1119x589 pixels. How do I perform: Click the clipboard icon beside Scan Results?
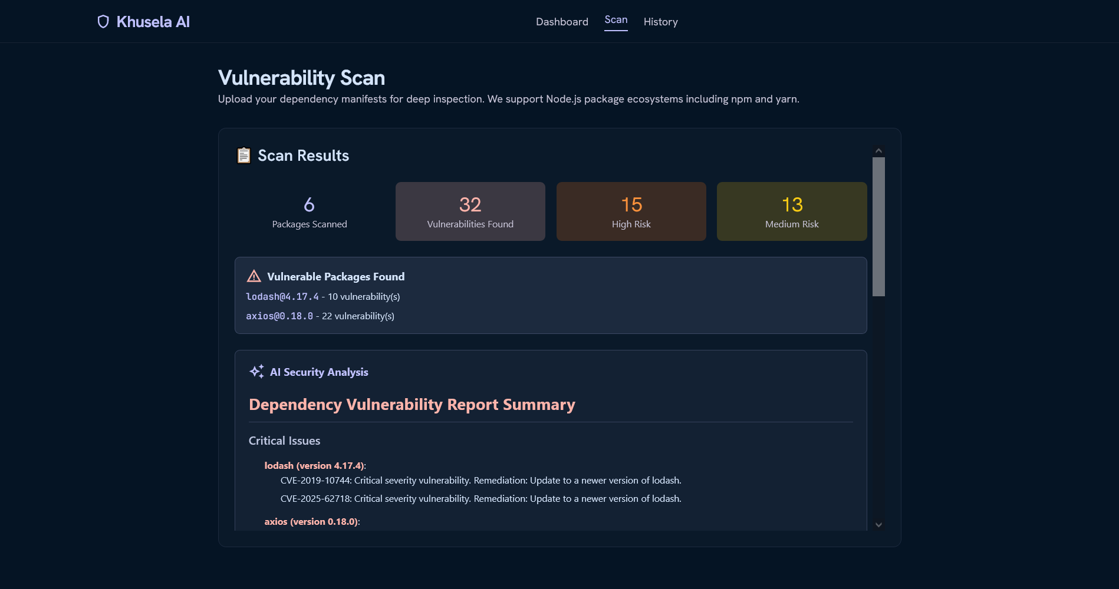point(243,155)
